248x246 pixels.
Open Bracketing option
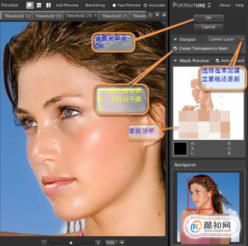coord(95,5)
